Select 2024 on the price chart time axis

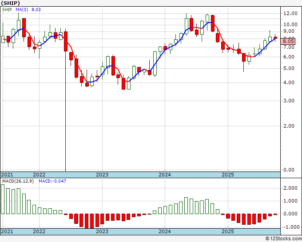165,175
